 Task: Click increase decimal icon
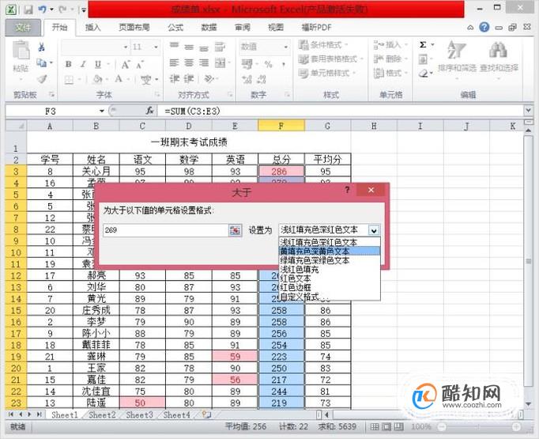click(x=247, y=79)
